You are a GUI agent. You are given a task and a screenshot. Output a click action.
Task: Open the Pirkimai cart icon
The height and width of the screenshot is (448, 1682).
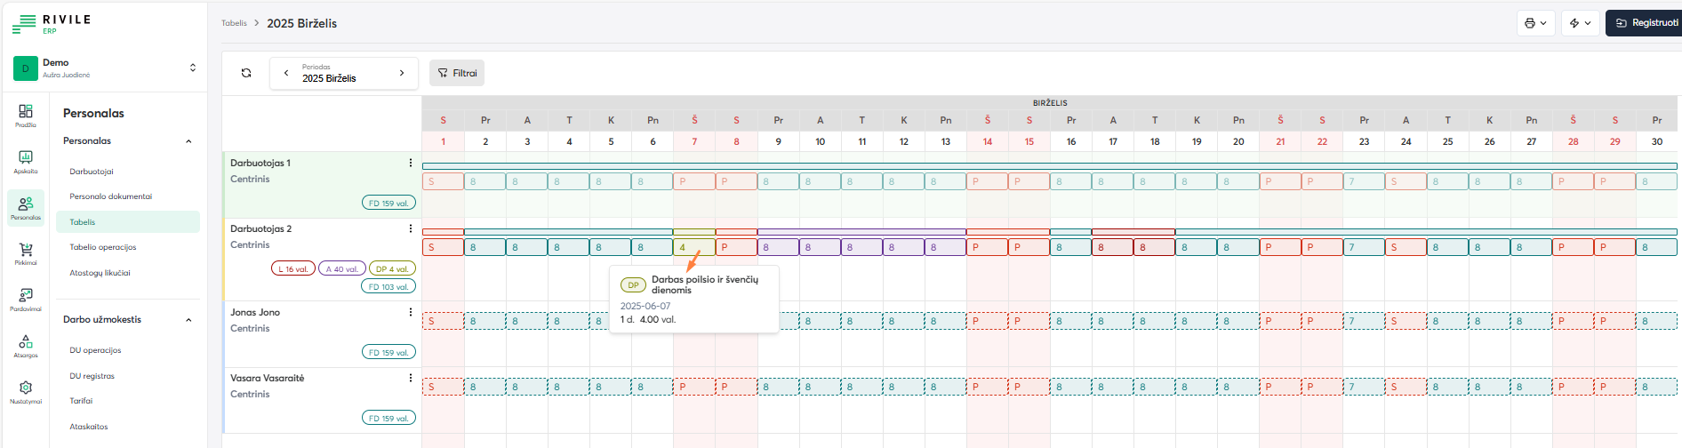point(26,253)
